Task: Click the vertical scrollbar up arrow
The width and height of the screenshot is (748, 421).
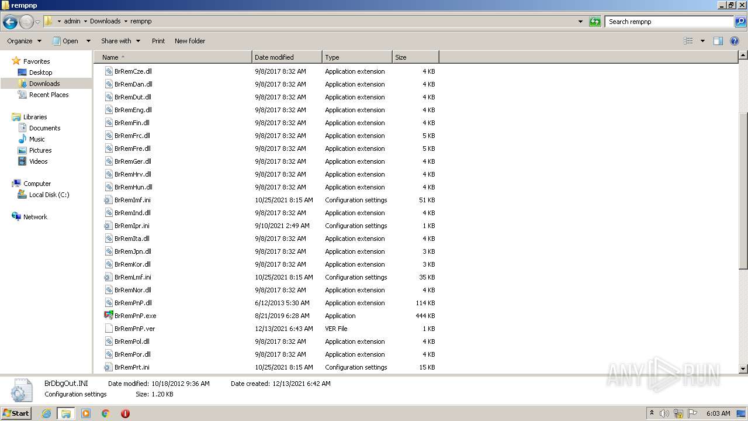Action: 743,56
